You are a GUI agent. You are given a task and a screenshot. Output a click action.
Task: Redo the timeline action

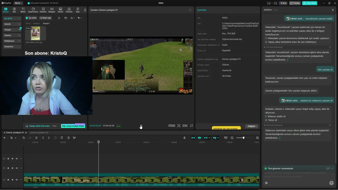[x=30, y=138]
